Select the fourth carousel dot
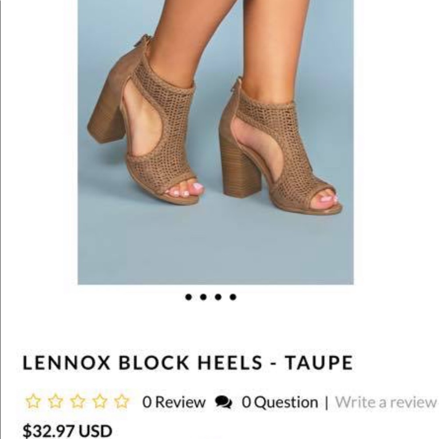439x439 pixels. pos(232,298)
